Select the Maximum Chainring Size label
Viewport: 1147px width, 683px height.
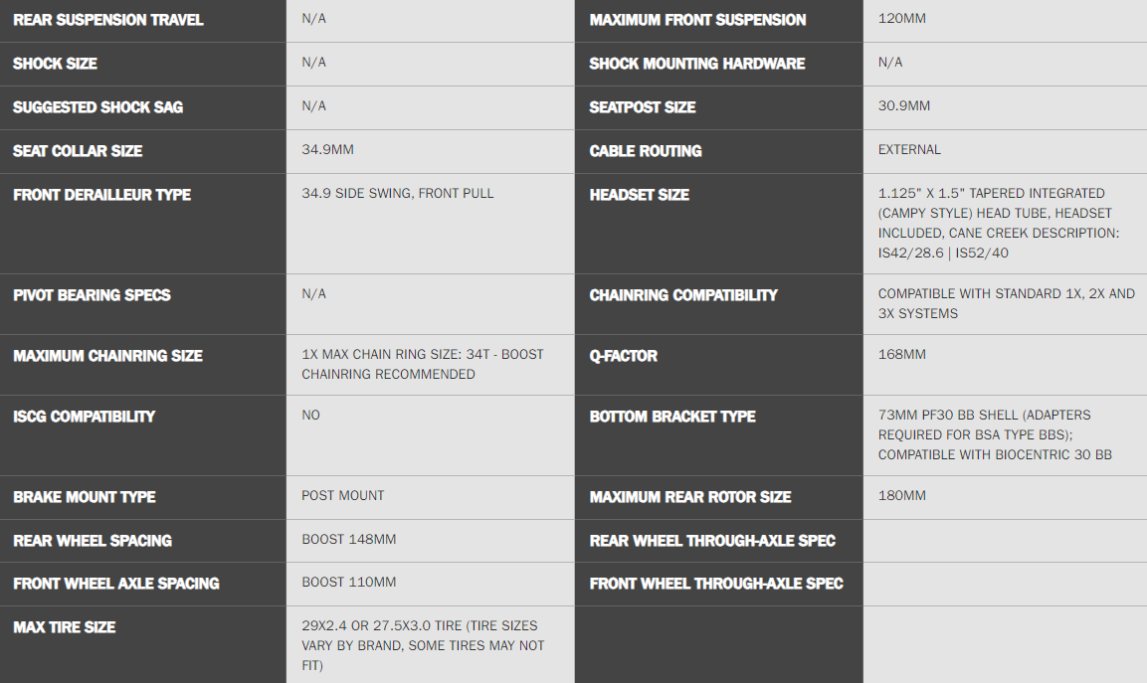pyautogui.click(x=107, y=356)
